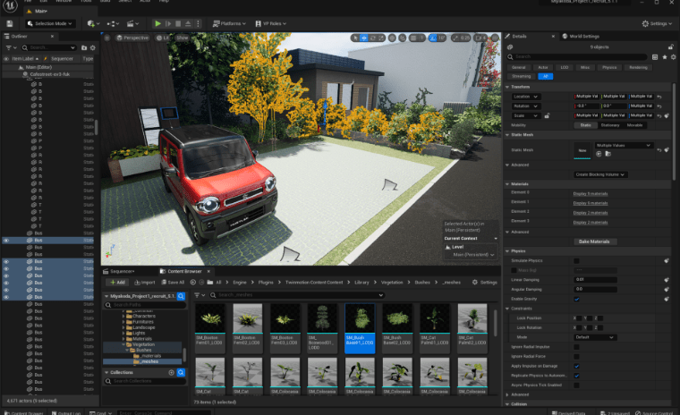Open the Cinematics clapperboard menu
The width and height of the screenshot is (680, 415).
pyautogui.click(x=132, y=23)
